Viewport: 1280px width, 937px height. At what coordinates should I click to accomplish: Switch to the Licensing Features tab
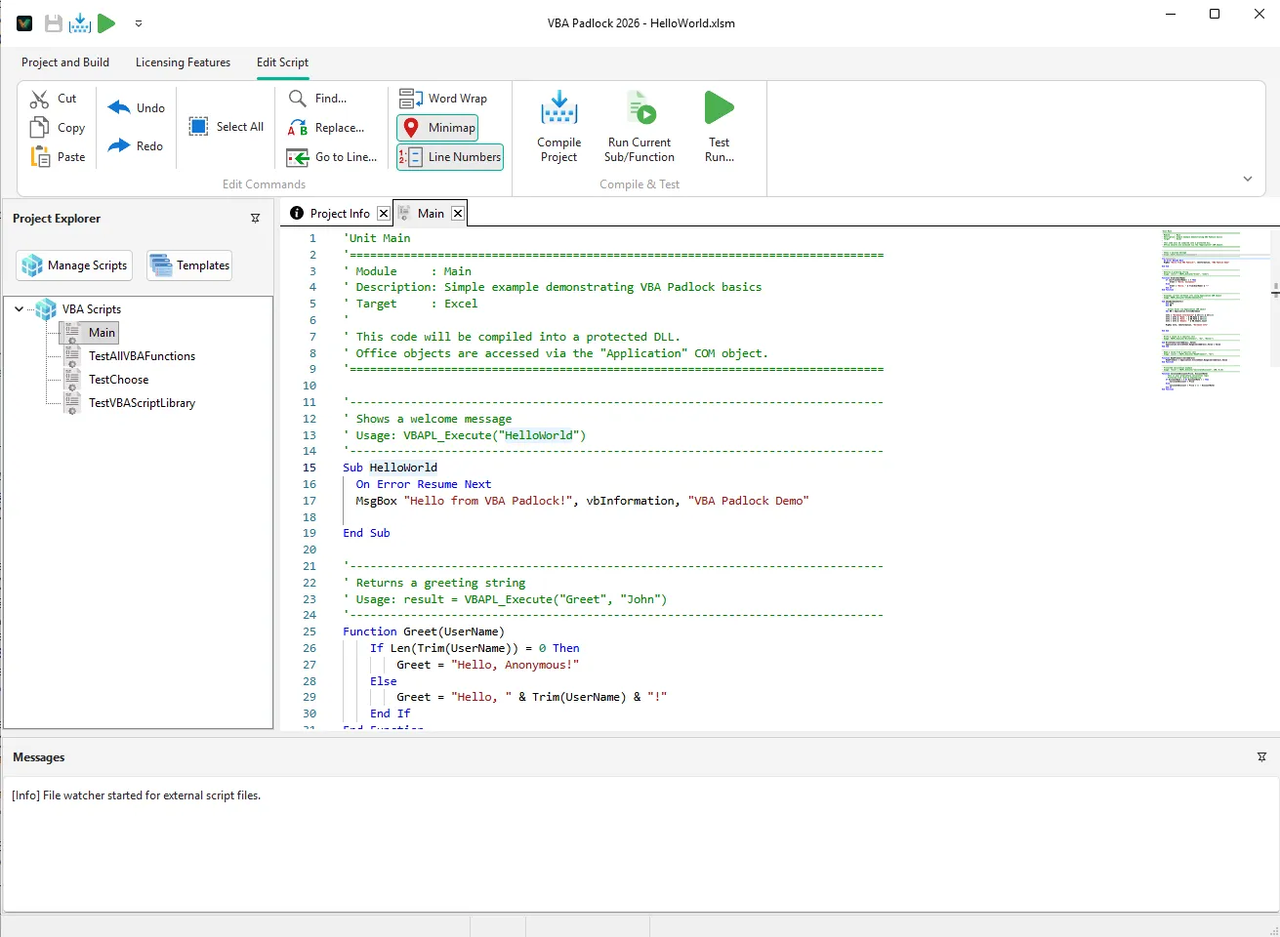click(x=183, y=61)
